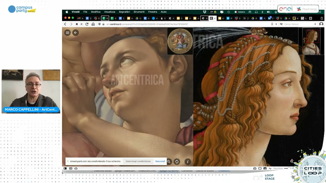The height and width of the screenshot is (183, 326).
Task: Bookmark this page with the bookmark icon
Action: click(x=272, y=24)
